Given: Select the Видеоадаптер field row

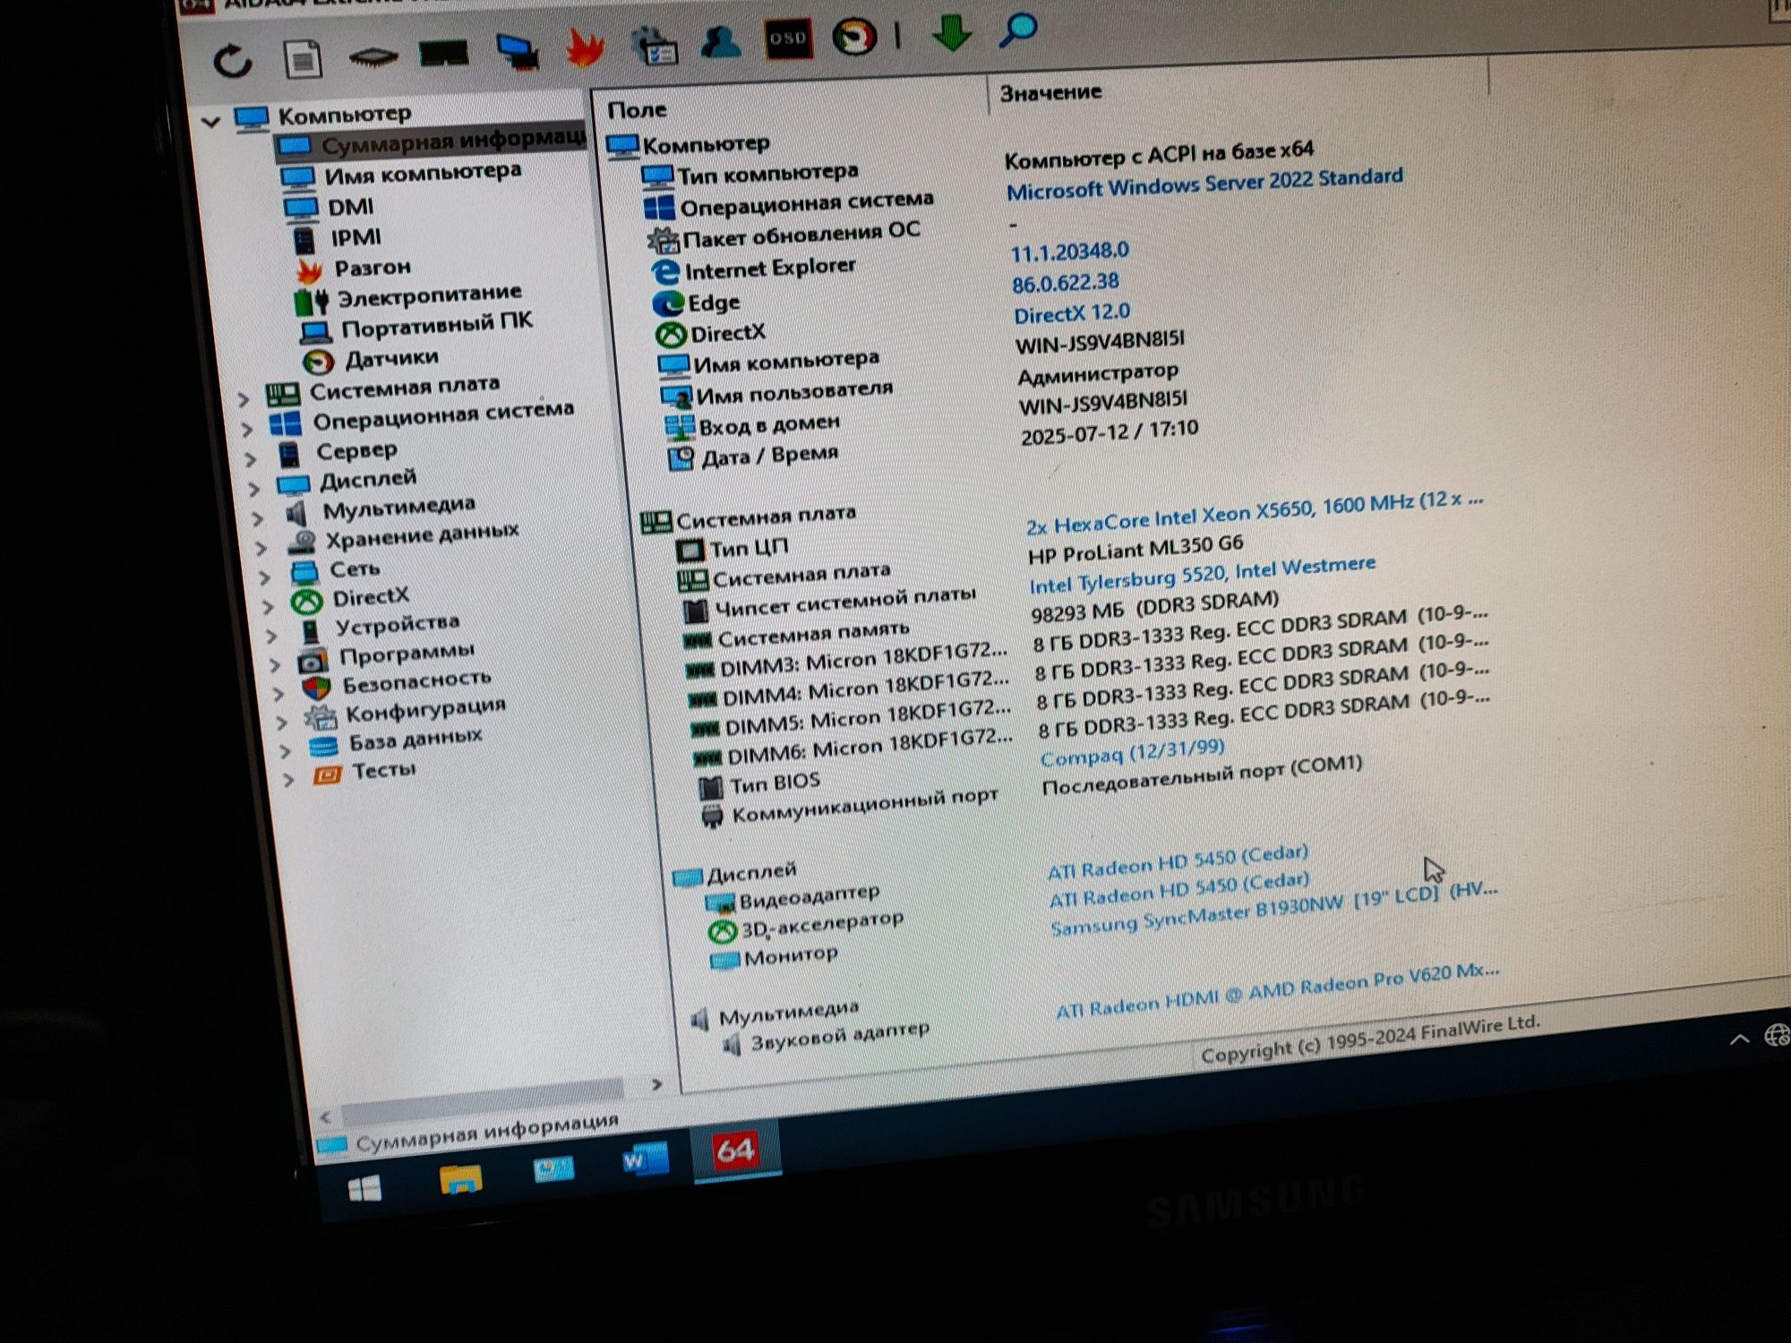Looking at the screenshot, I should 793,897.
